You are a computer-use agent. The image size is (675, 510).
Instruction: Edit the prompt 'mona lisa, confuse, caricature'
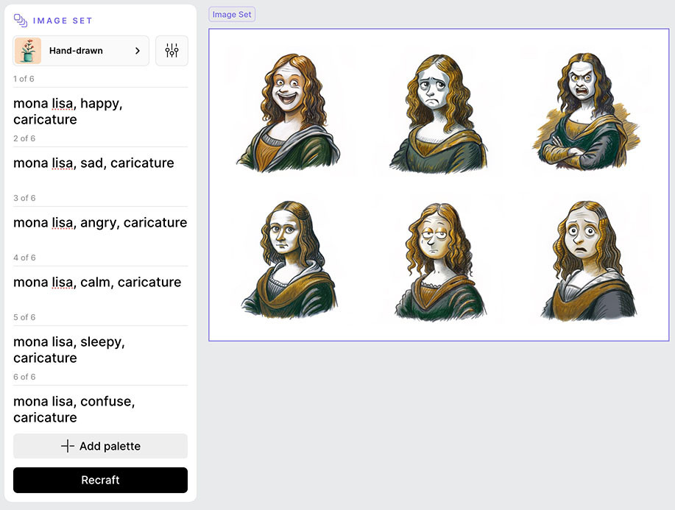(74, 409)
